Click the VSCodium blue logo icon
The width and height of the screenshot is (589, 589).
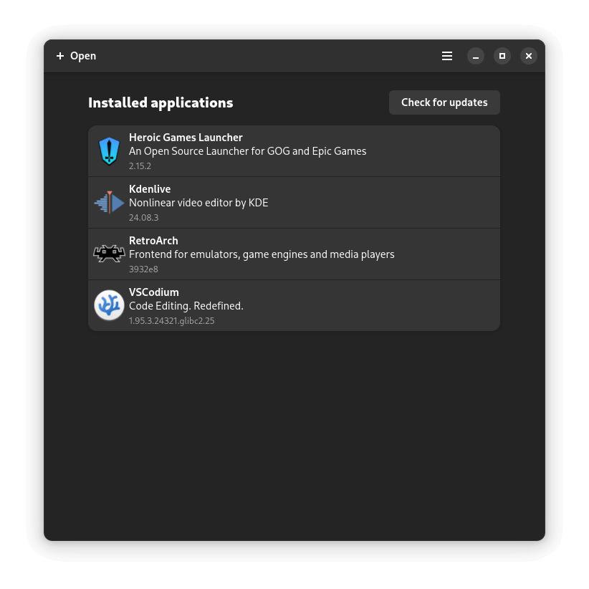pyautogui.click(x=109, y=305)
